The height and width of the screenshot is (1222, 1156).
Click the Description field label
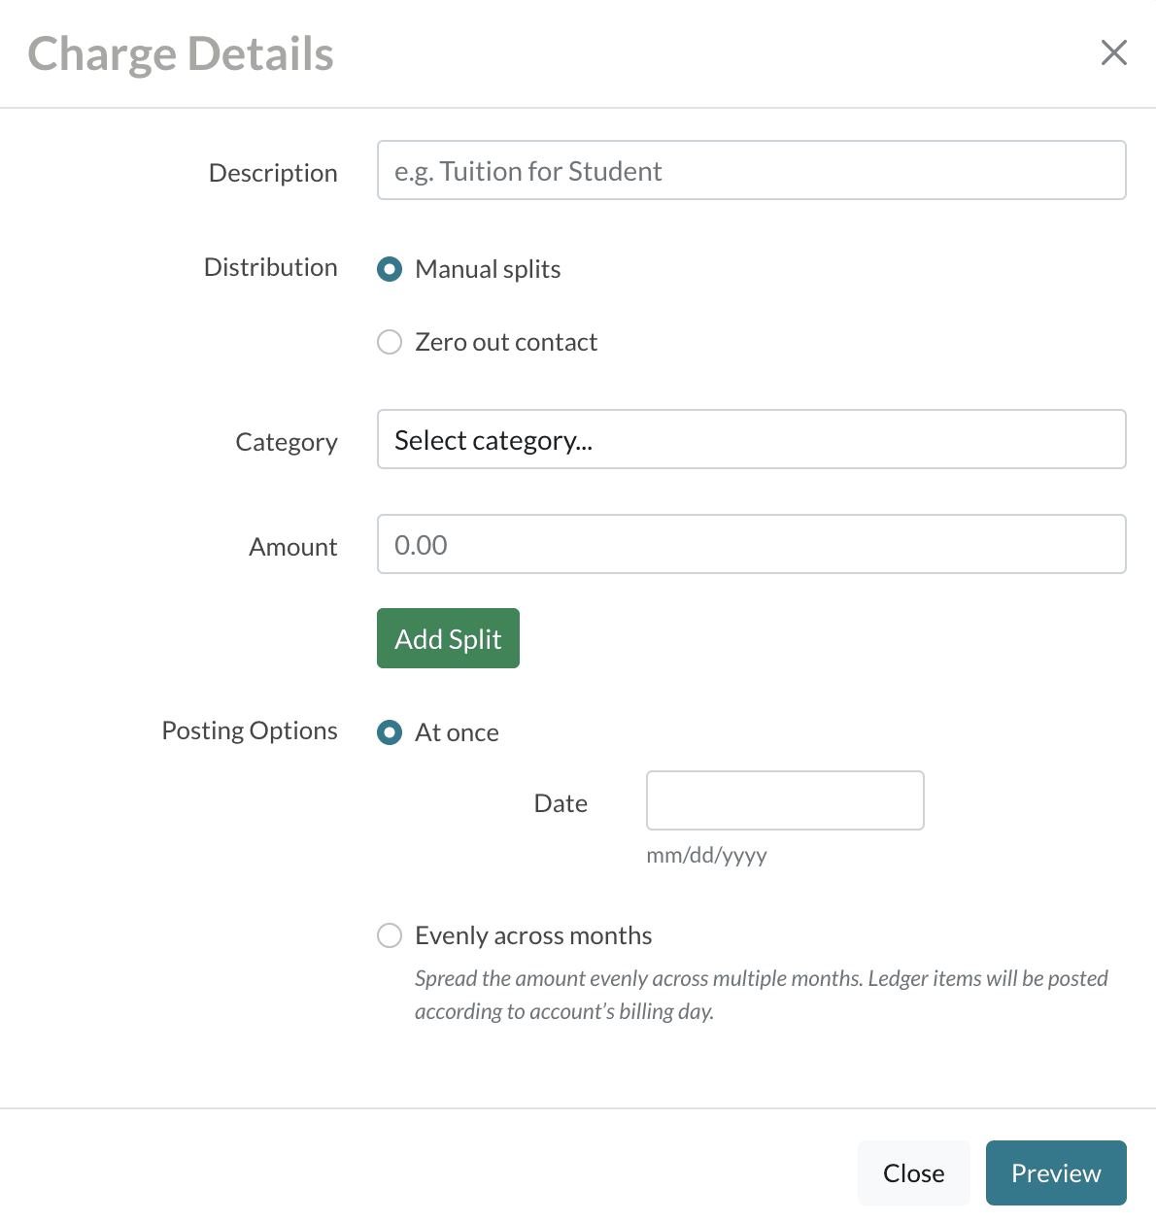pyautogui.click(x=273, y=173)
